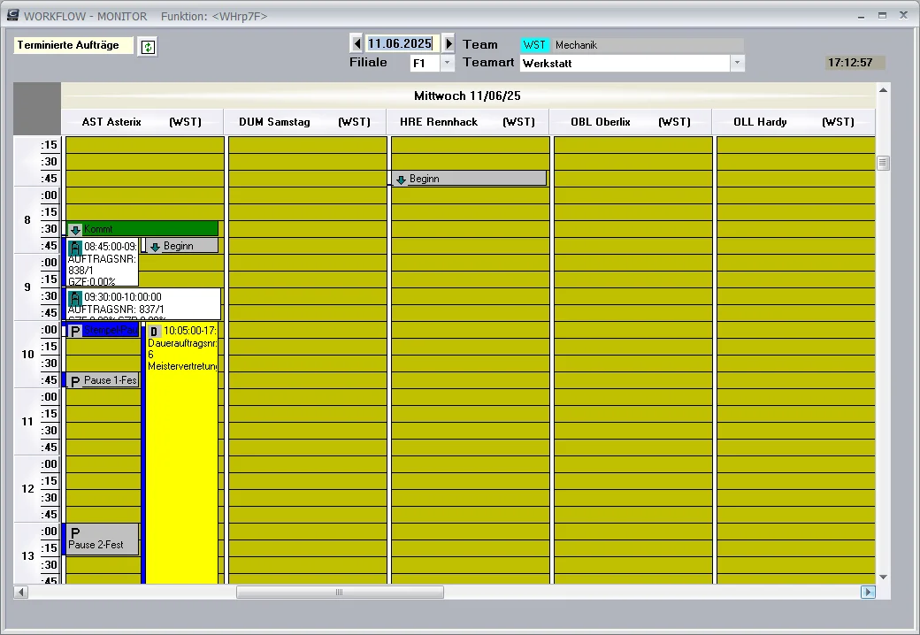Click the vertical scrollbar down arrow
This screenshot has width=920, height=635.
pos(883,577)
